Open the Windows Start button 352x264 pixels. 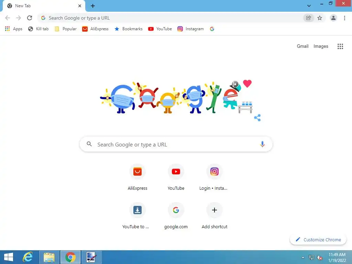9,257
